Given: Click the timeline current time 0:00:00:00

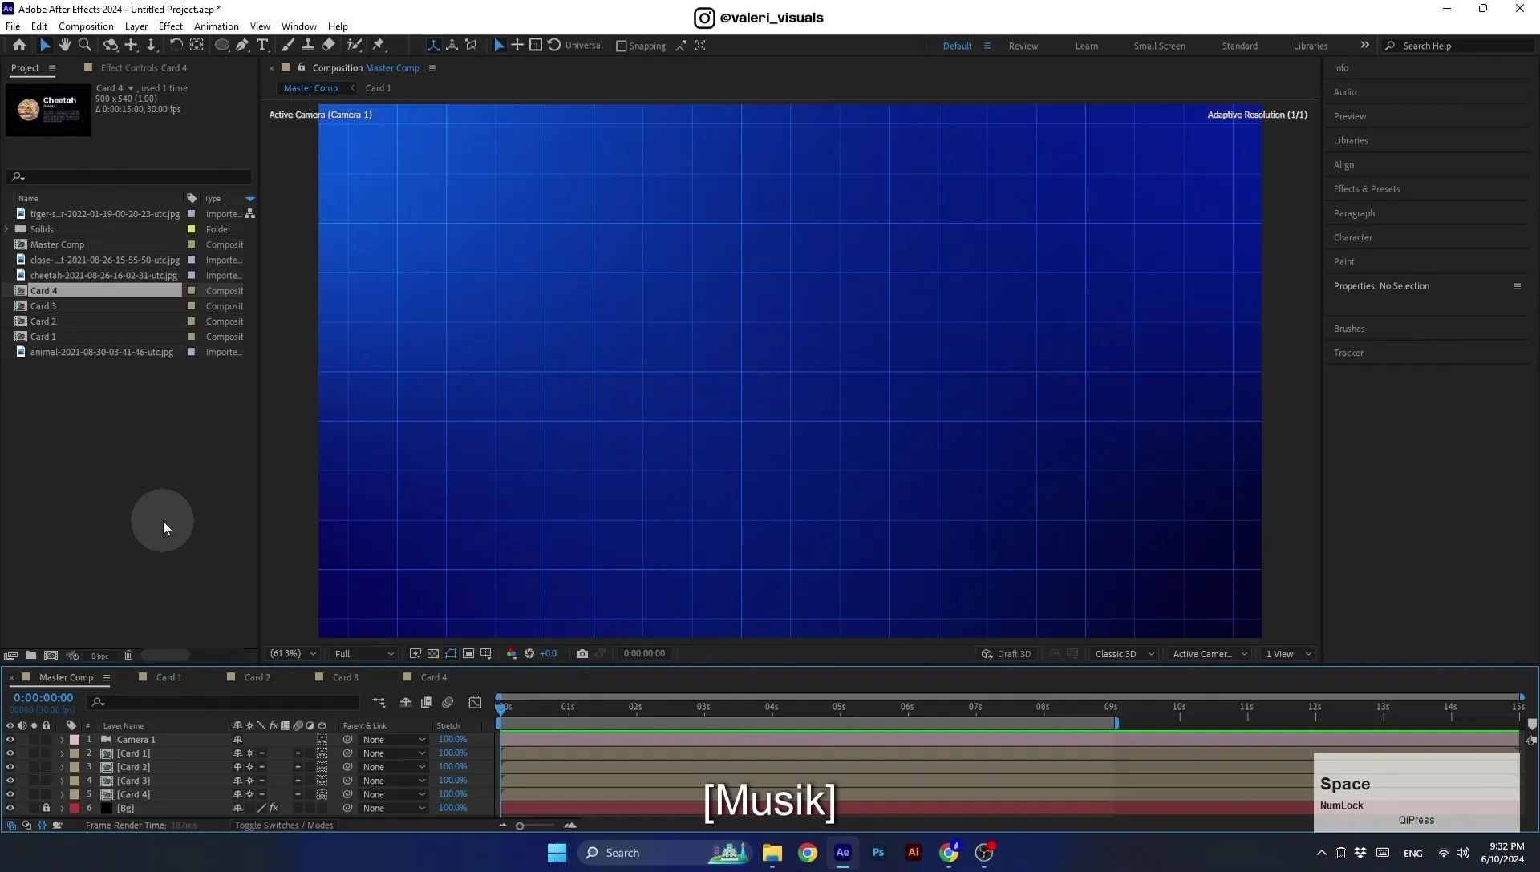Looking at the screenshot, I should [43, 698].
